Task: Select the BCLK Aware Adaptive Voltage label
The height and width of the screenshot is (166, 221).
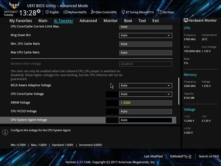Action: point(31,85)
